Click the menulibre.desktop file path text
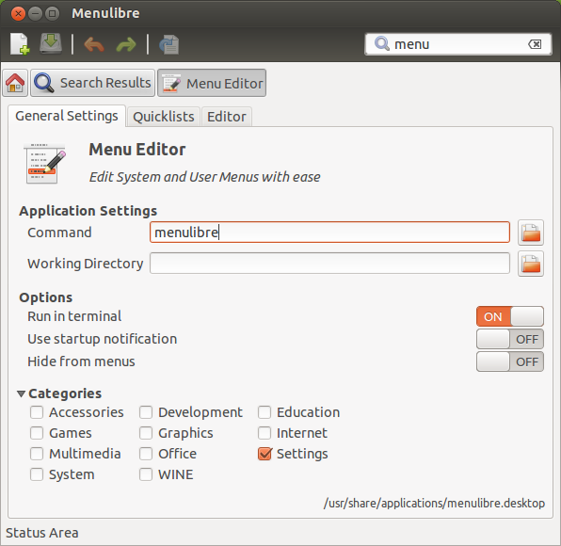 click(x=434, y=503)
